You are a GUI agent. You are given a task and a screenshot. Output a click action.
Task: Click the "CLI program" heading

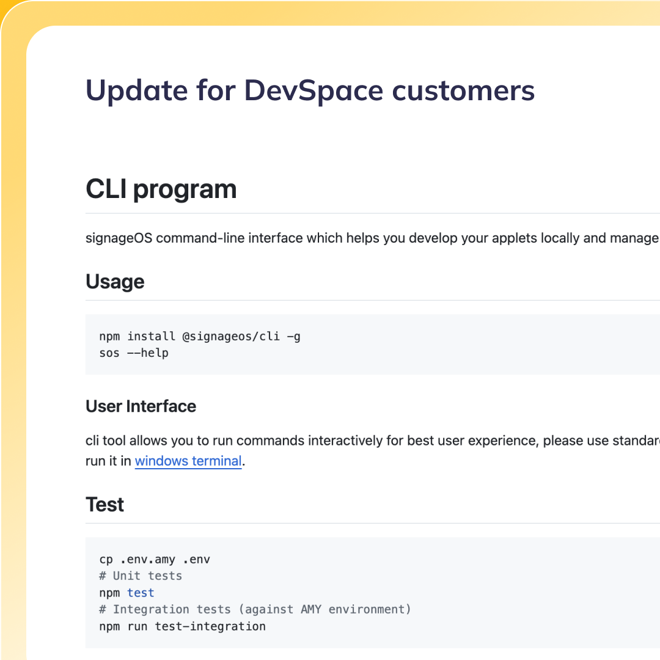point(161,189)
